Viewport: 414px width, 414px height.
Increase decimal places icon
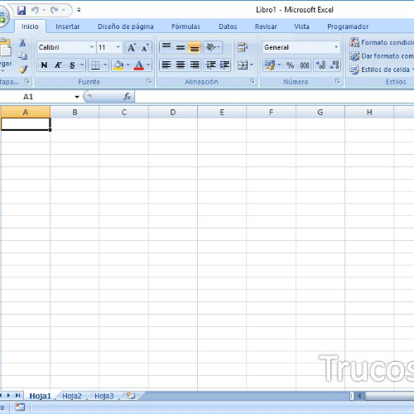click(x=320, y=65)
